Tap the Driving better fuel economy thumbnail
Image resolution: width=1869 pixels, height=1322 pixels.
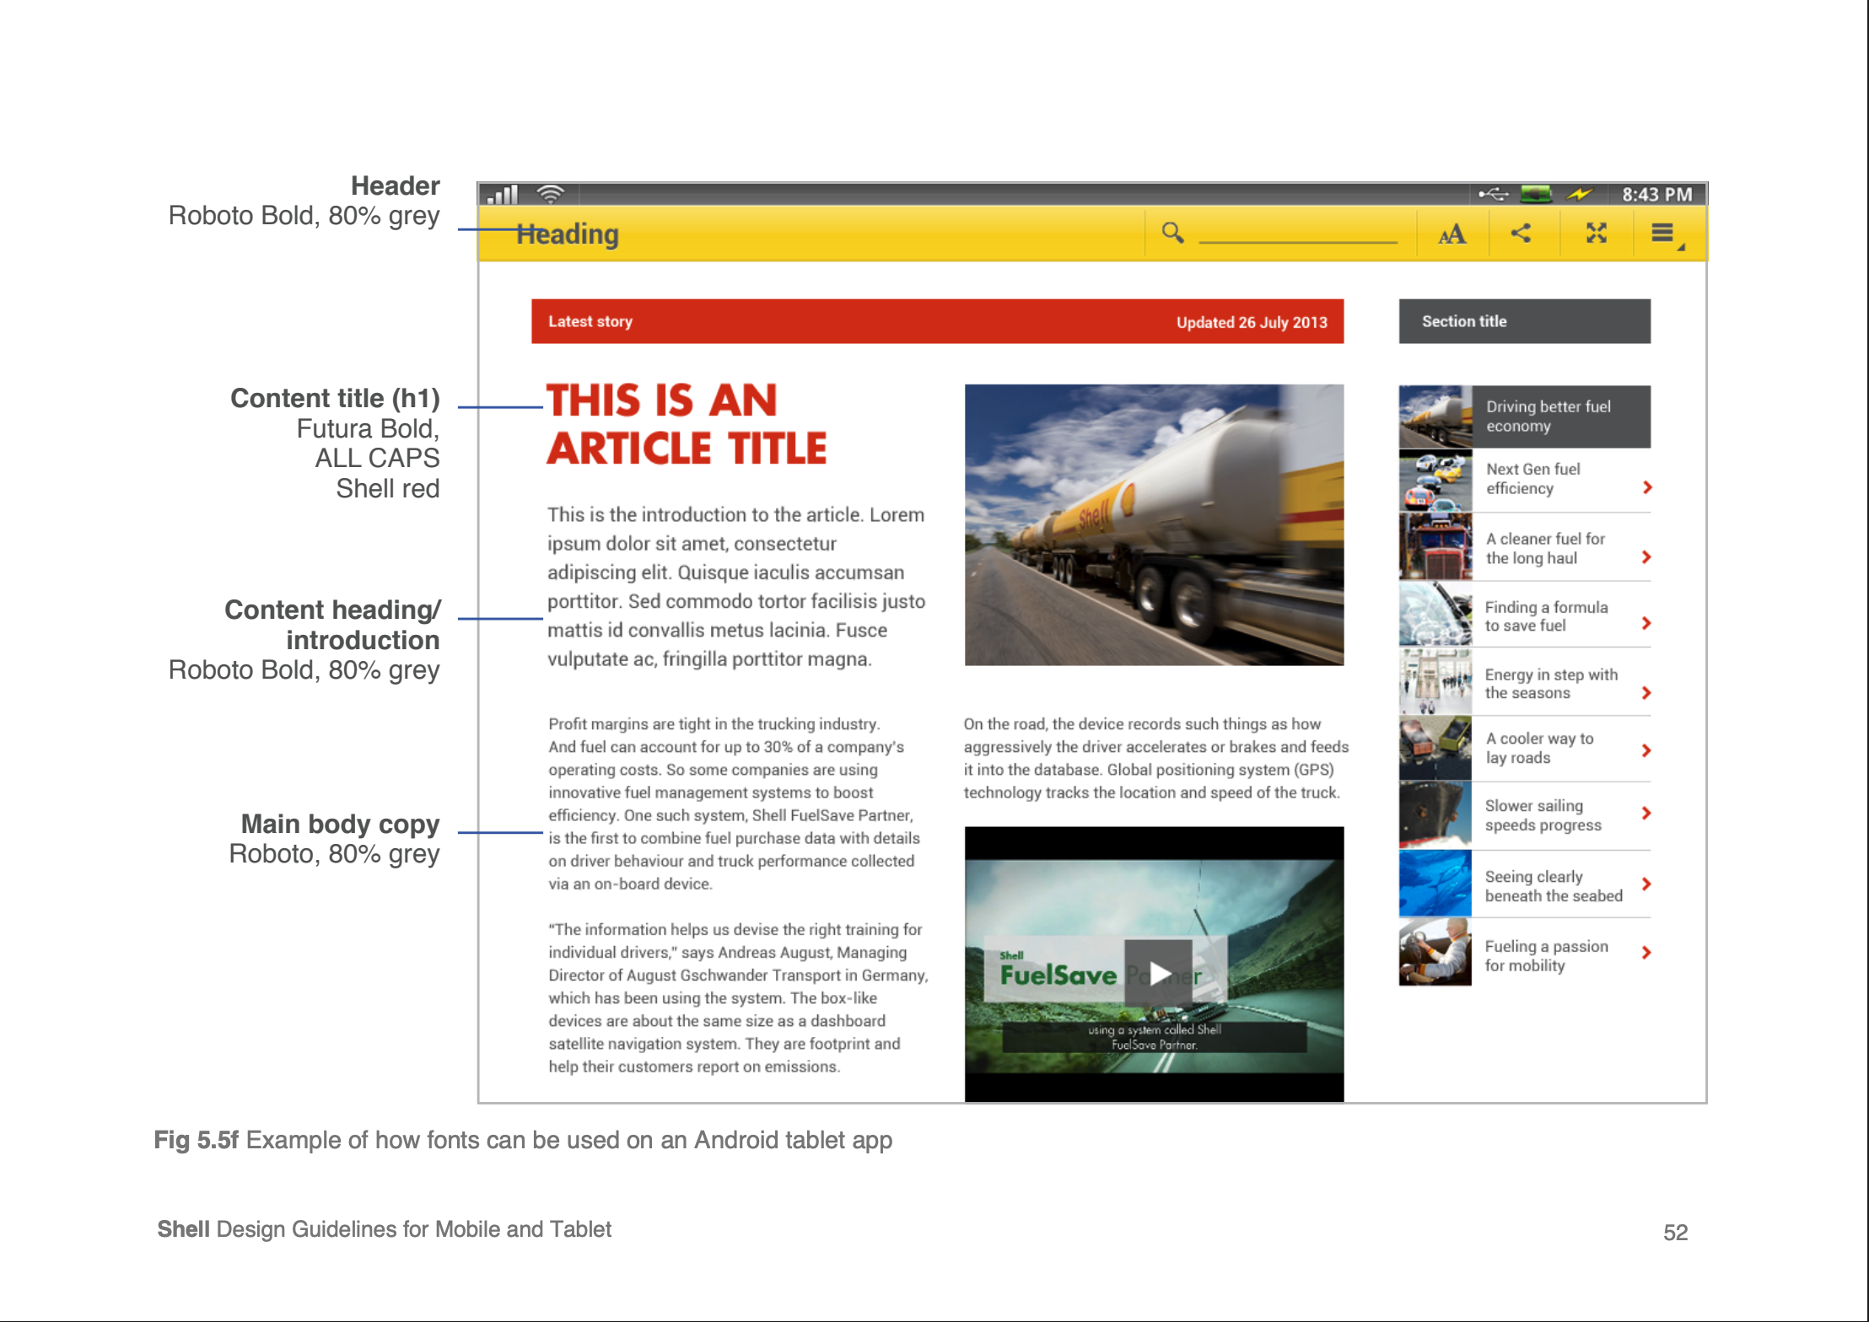click(1435, 416)
